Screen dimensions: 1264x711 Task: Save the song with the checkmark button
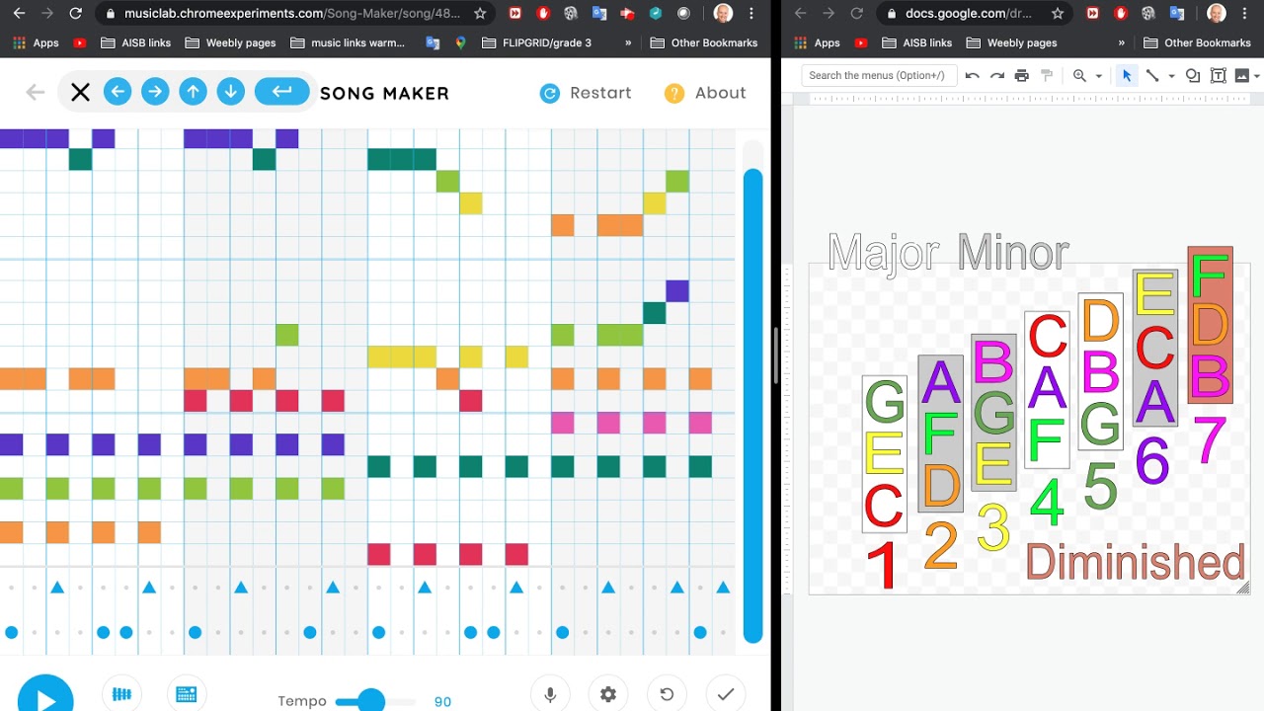[726, 694]
